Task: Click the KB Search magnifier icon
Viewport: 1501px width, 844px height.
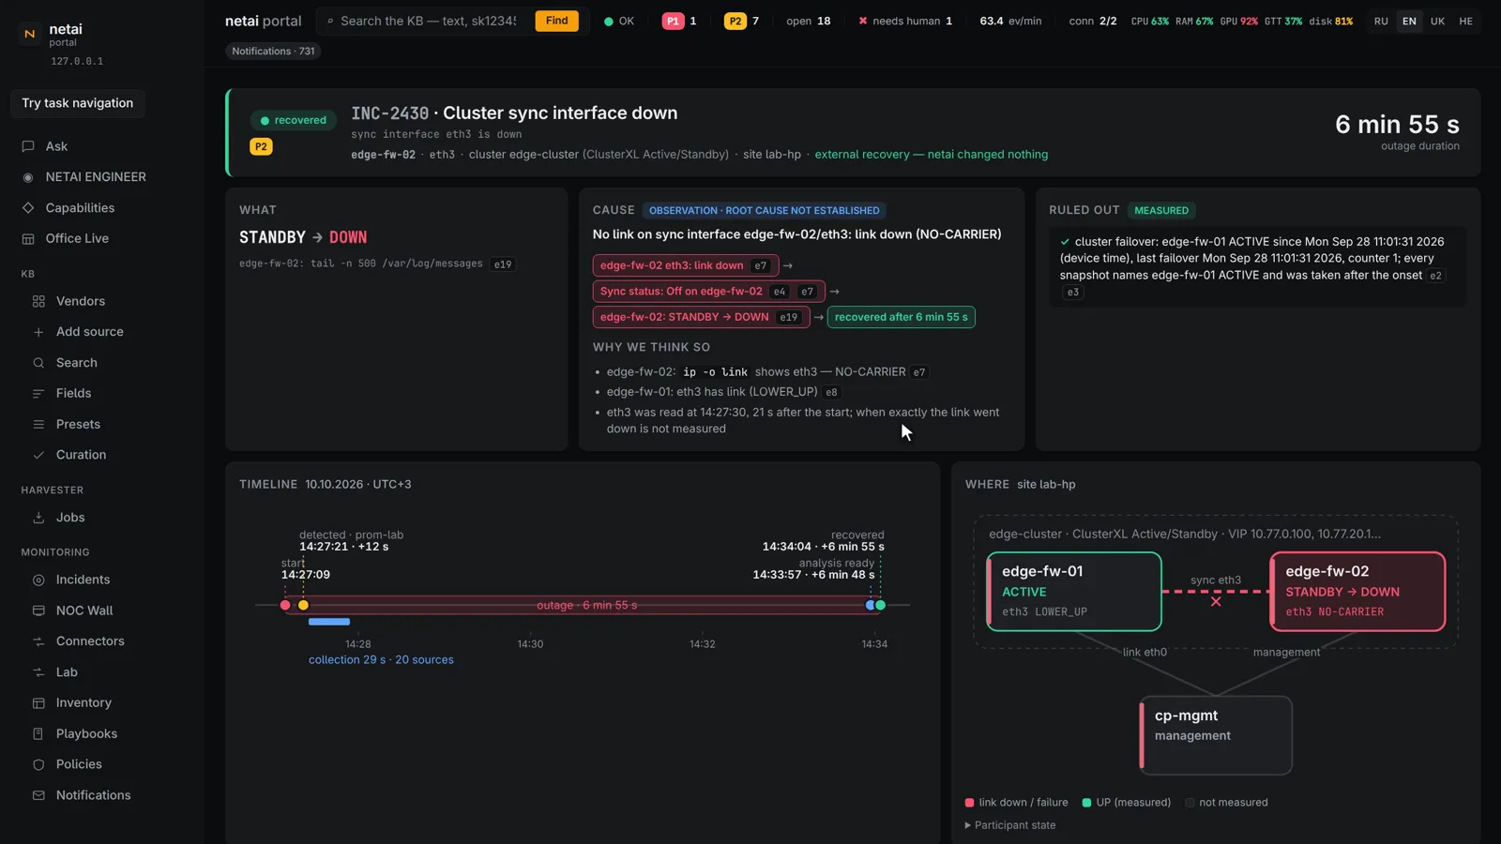Action: [x=38, y=363]
